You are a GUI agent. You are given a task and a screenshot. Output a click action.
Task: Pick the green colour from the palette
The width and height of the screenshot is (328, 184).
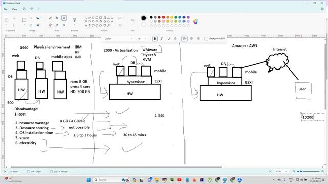tap(176, 17)
